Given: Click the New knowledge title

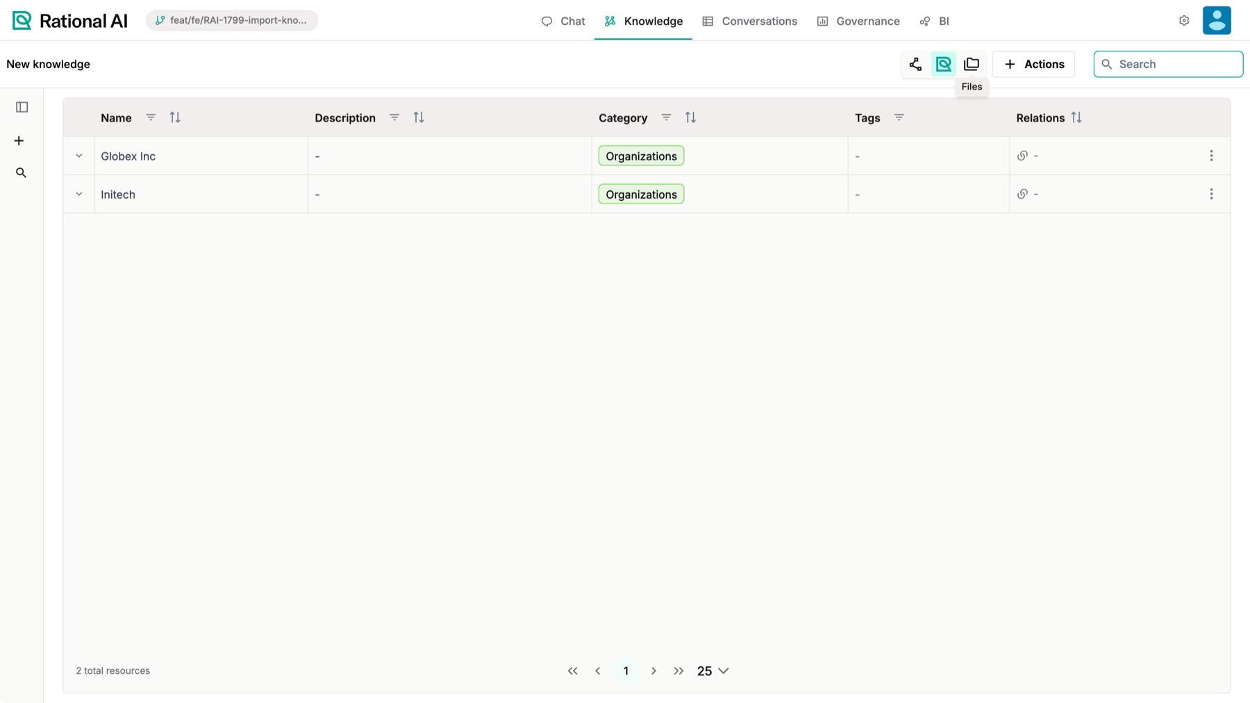Looking at the screenshot, I should click(x=48, y=64).
